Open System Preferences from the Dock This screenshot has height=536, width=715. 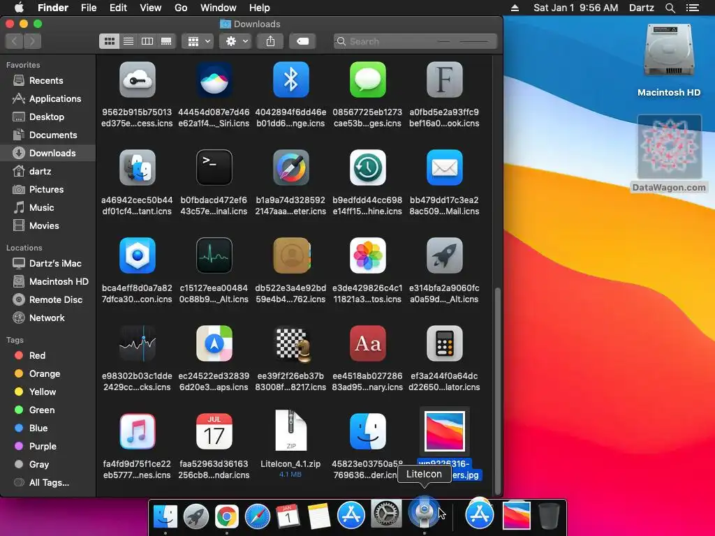point(387,514)
